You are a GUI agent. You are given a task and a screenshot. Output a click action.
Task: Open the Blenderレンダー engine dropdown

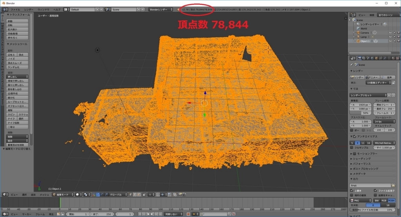(x=161, y=9)
